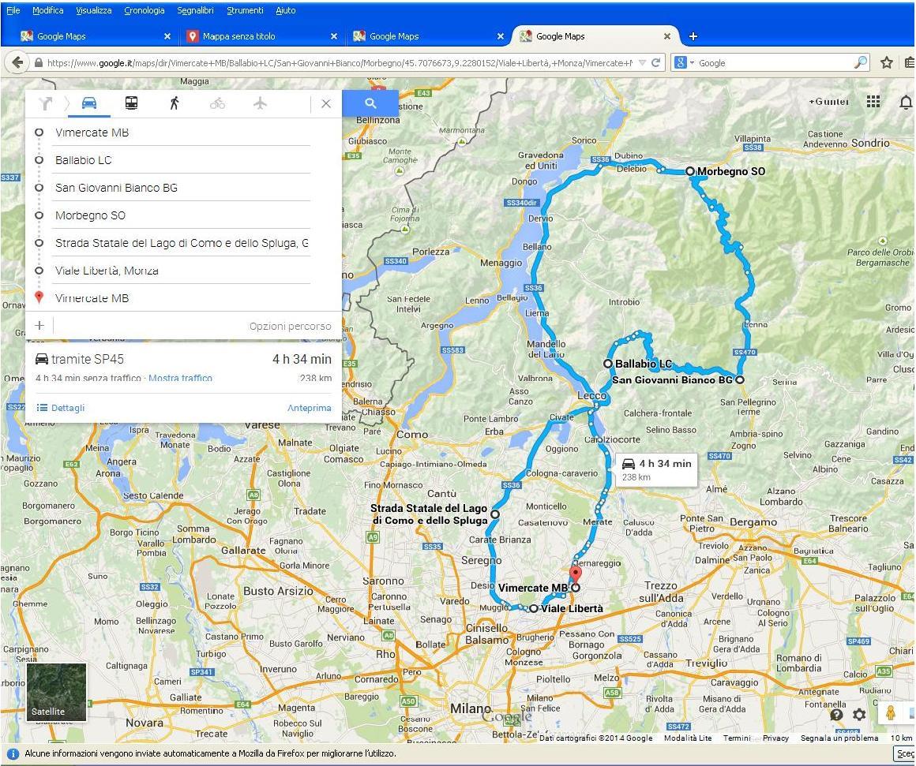Reload the page with the refresh icon
916x766 pixels.
(656, 62)
